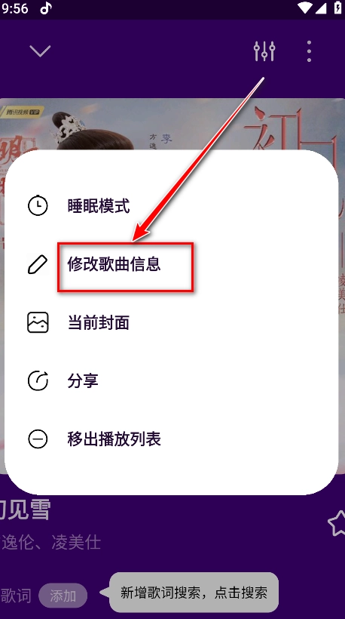This screenshot has height=619, width=345.
Task: Select 睡眠模式 menu entry
Action: click(99, 205)
